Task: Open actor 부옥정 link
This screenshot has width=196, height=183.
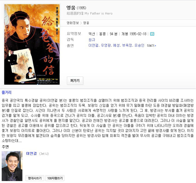Action: [x=127, y=46]
